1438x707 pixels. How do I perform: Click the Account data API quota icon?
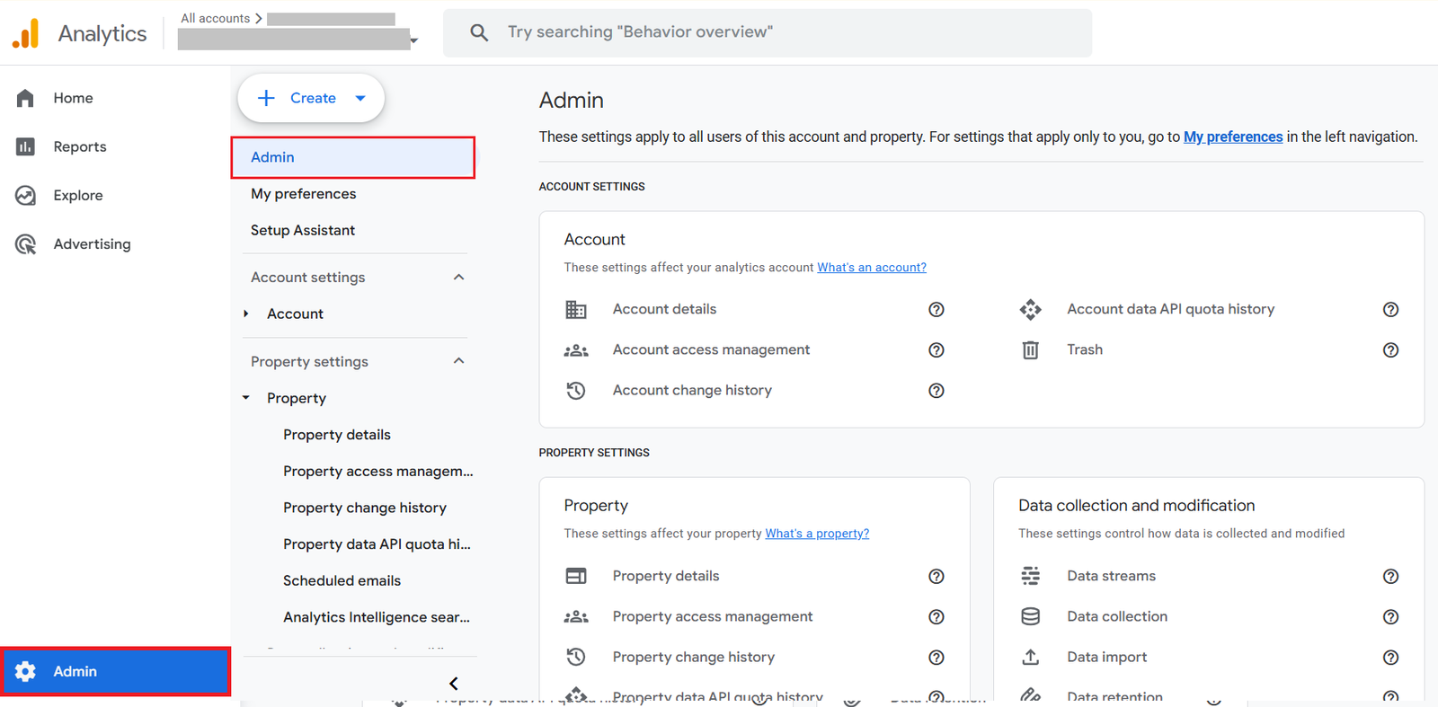(x=1031, y=309)
